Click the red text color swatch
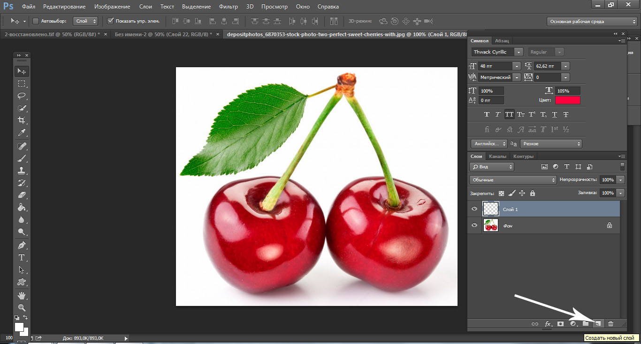 [567, 100]
